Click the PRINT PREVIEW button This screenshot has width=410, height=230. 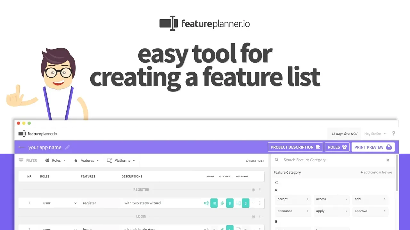[373, 147]
